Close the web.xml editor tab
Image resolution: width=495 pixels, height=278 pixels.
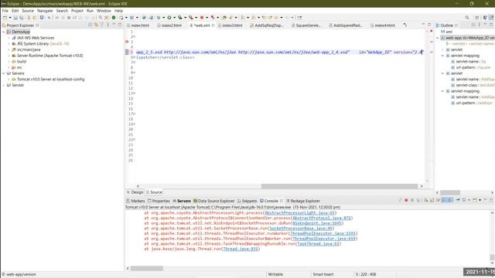213,25
